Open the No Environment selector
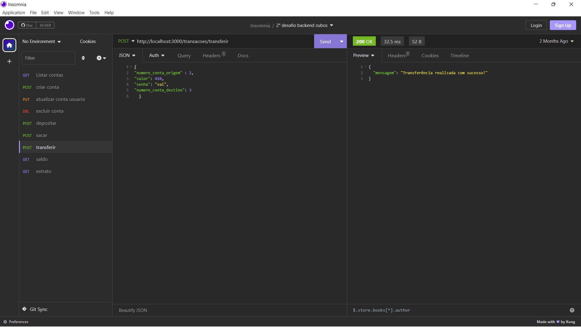This screenshot has height=327, width=581. (41, 41)
